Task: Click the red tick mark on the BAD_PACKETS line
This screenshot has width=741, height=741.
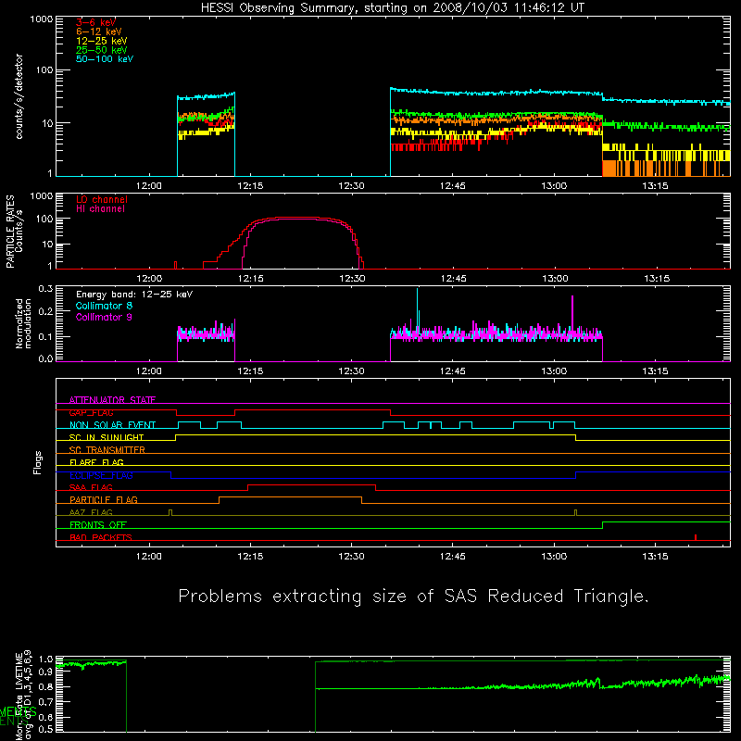Action: (696, 537)
